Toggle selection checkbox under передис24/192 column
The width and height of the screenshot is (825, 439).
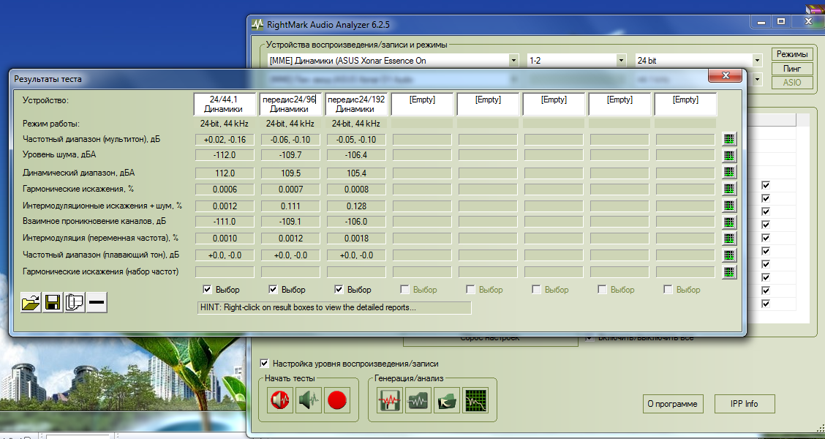[x=339, y=290]
